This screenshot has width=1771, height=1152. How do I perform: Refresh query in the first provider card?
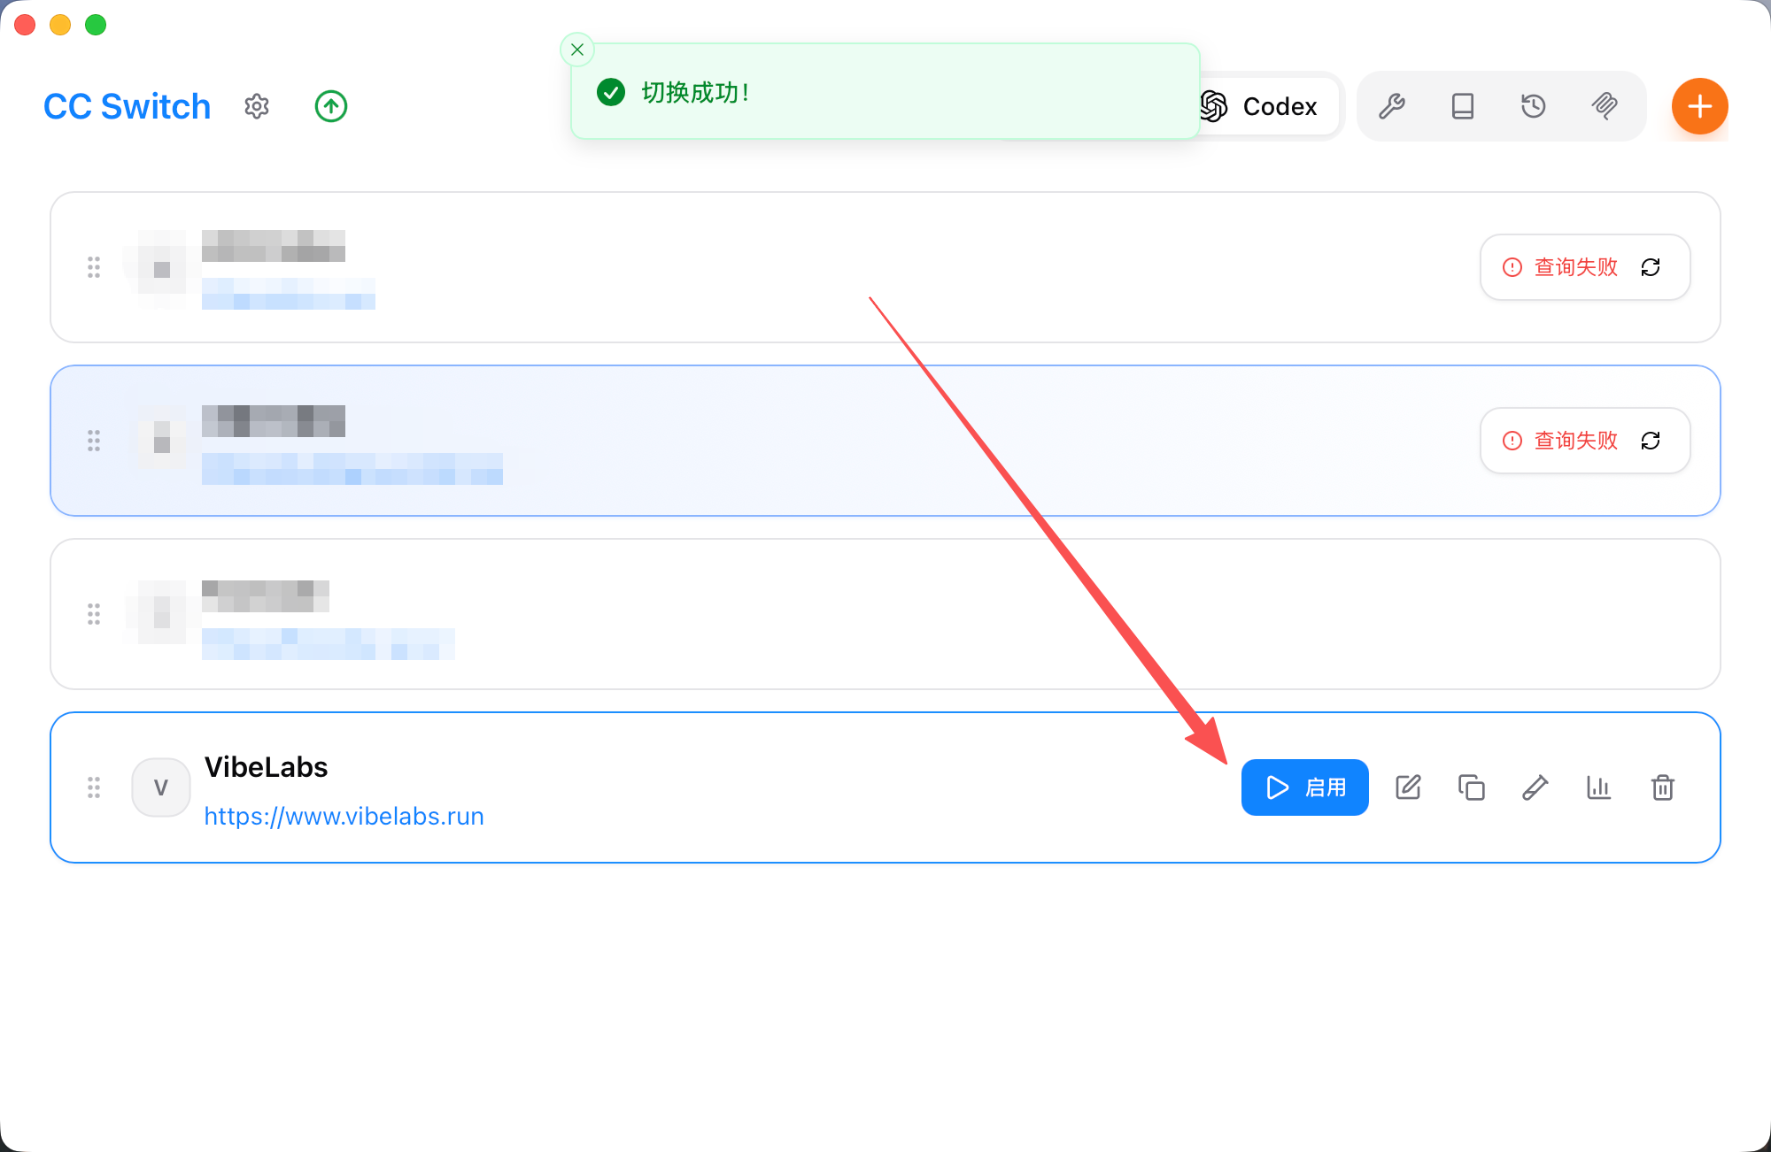(1651, 267)
